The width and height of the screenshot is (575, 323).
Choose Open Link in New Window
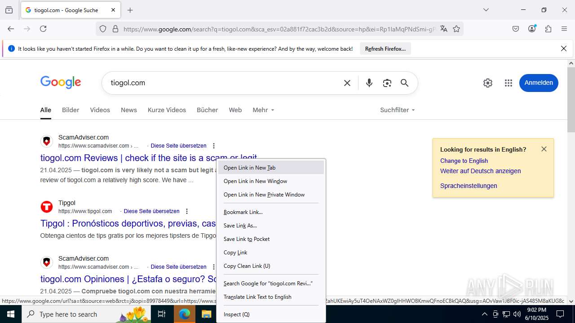tap(271, 181)
